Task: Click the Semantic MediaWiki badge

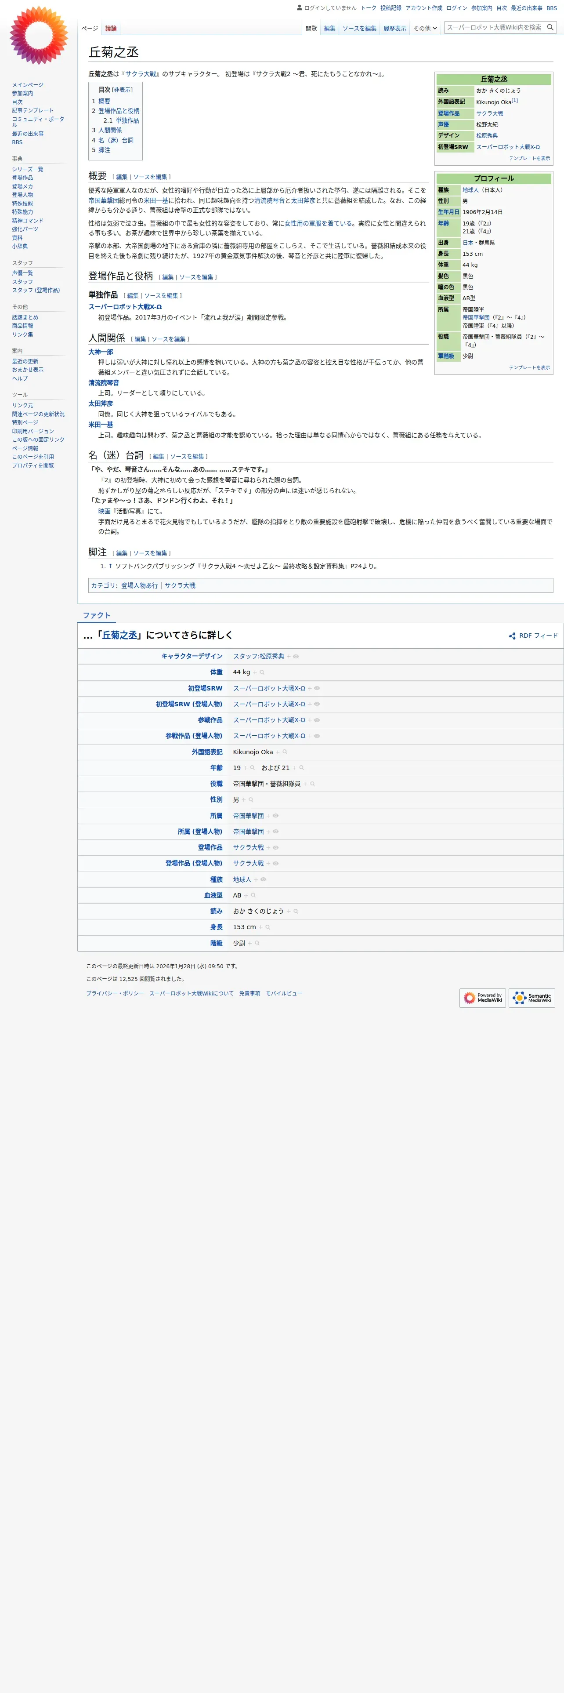Action: 532,998
